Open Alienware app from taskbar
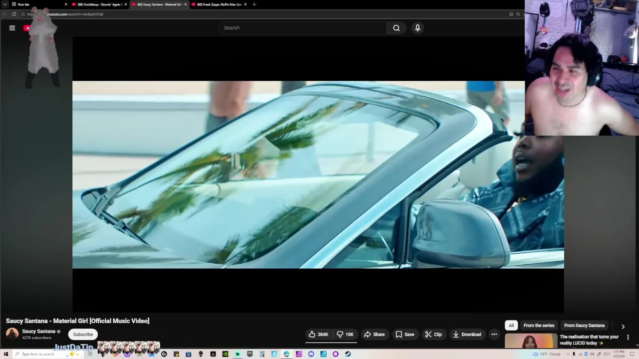 201,354
